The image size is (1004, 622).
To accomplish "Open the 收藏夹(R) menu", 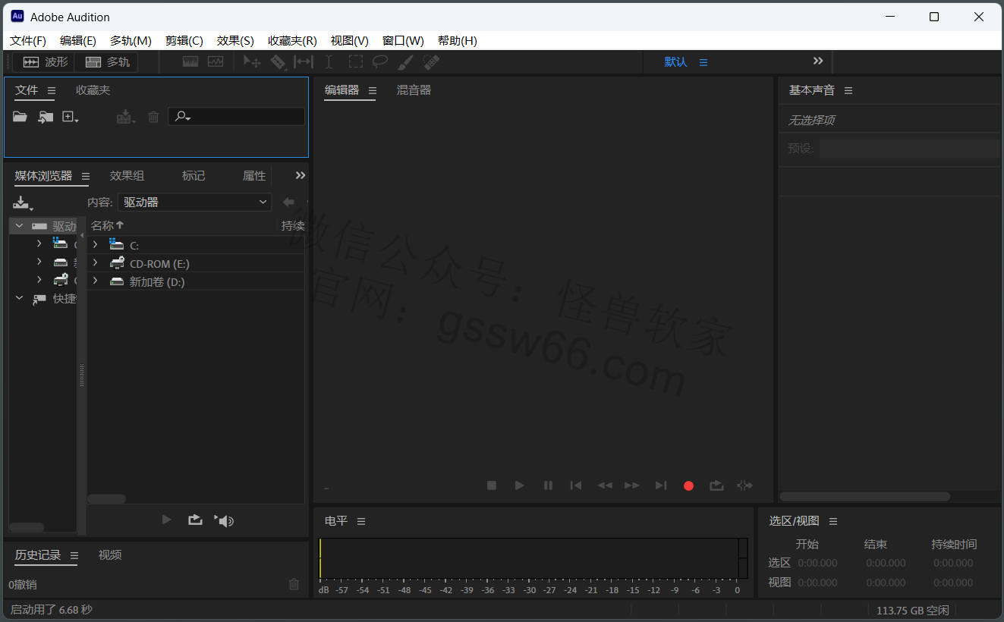I will coord(292,41).
